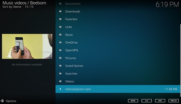Play videoplayback.mp4 from the list

tap(118, 89)
